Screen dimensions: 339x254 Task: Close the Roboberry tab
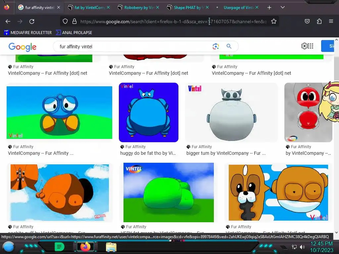click(158, 8)
